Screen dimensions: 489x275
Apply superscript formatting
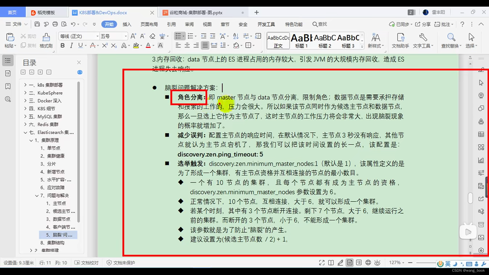point(104,45)
